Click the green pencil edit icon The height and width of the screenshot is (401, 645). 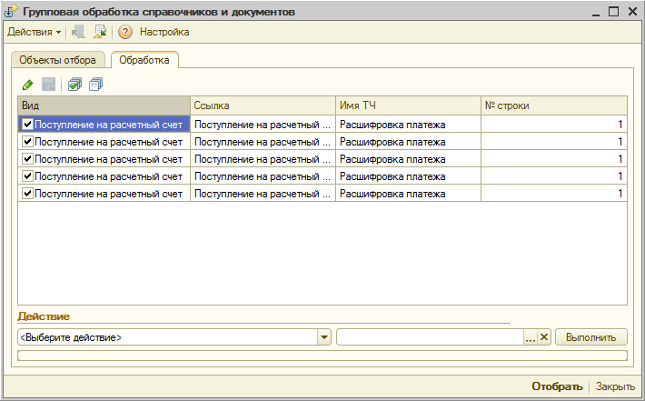[x=27, y=85]
